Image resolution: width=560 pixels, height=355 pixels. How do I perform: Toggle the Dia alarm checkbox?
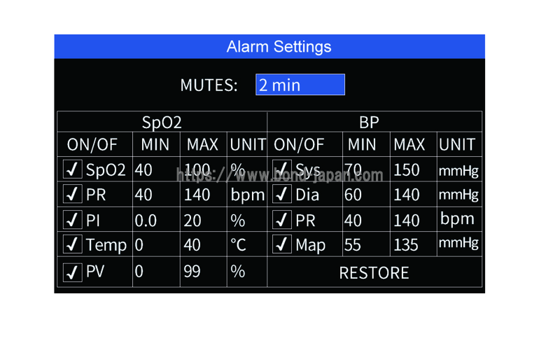point(282,194)
